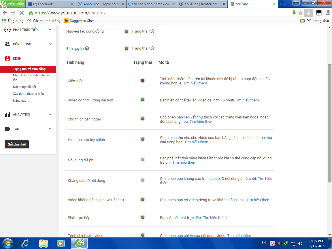Click the address bar download arrow icon
Image resolution: width=332 pixels, height=249 pixels.
(308, 13)
